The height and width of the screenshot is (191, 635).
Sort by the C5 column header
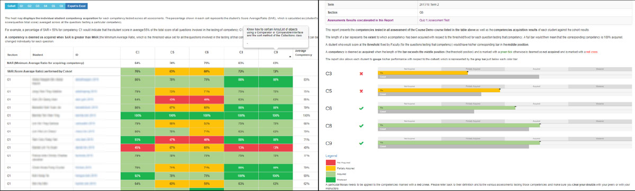173,52
